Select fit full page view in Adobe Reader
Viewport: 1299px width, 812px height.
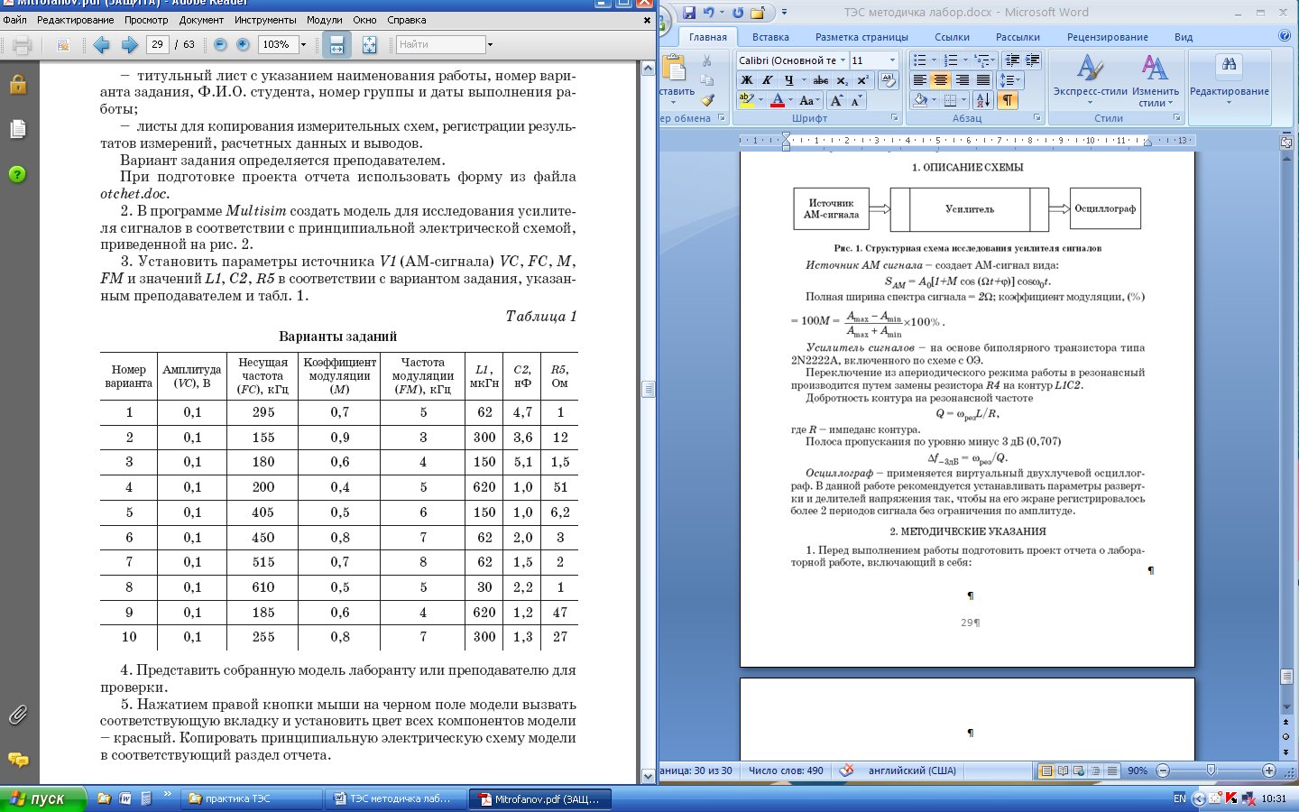coord(369,44)
